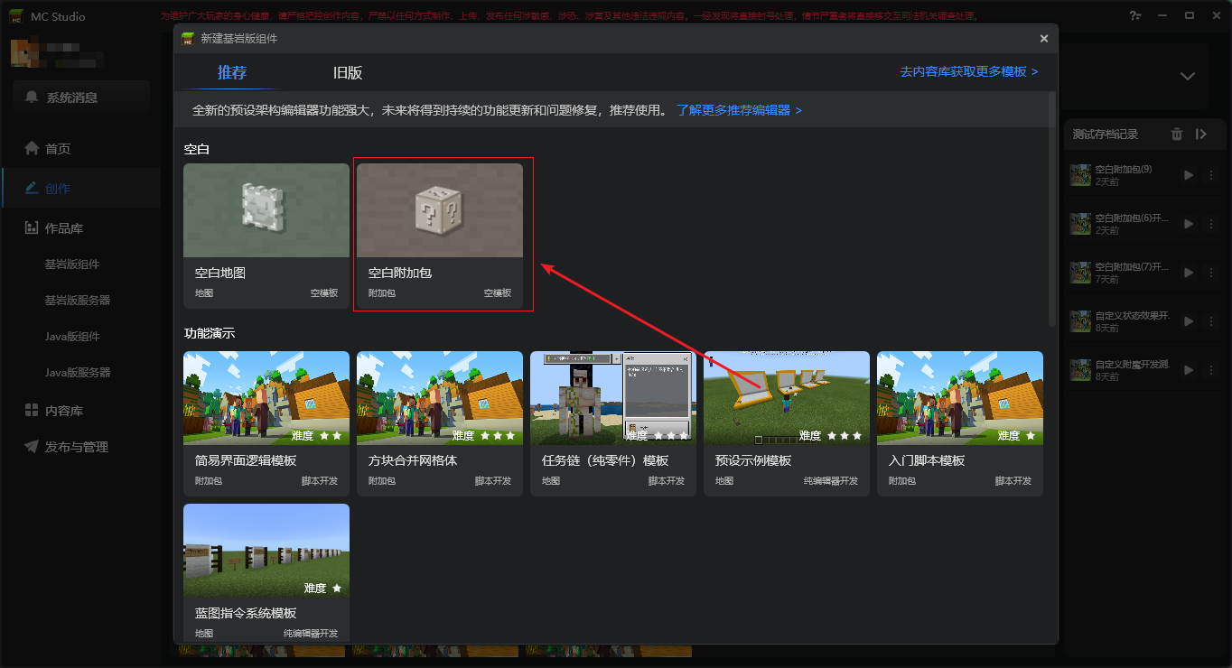Choose the 空白附加包 template card
Viewport: 1232px width, 668px height.
440,236
